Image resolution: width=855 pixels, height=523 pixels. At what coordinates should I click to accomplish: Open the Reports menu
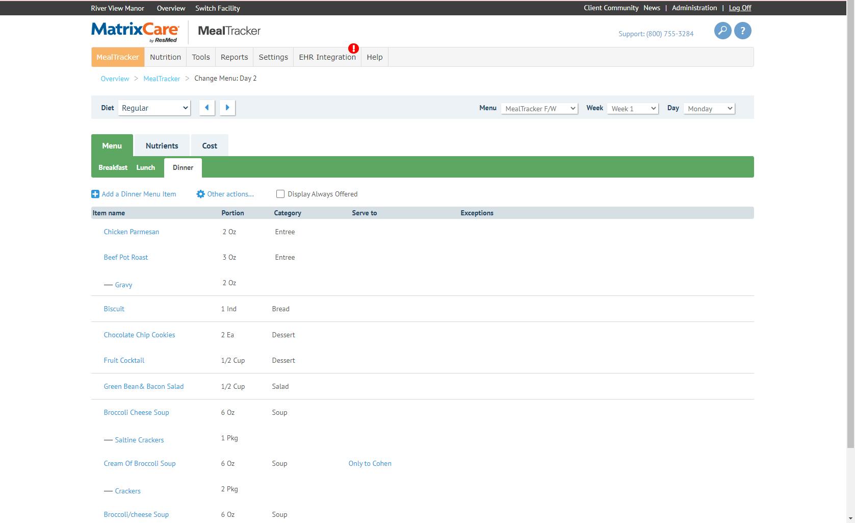(x=234, y=57)
